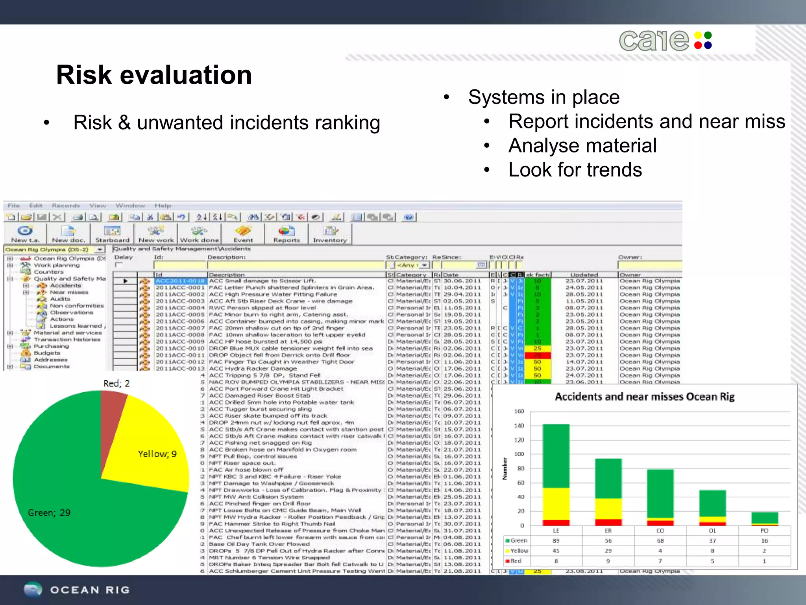Click the red risk factor cell
The height and width of the screenshot is (605, 806).
(537, 355)
